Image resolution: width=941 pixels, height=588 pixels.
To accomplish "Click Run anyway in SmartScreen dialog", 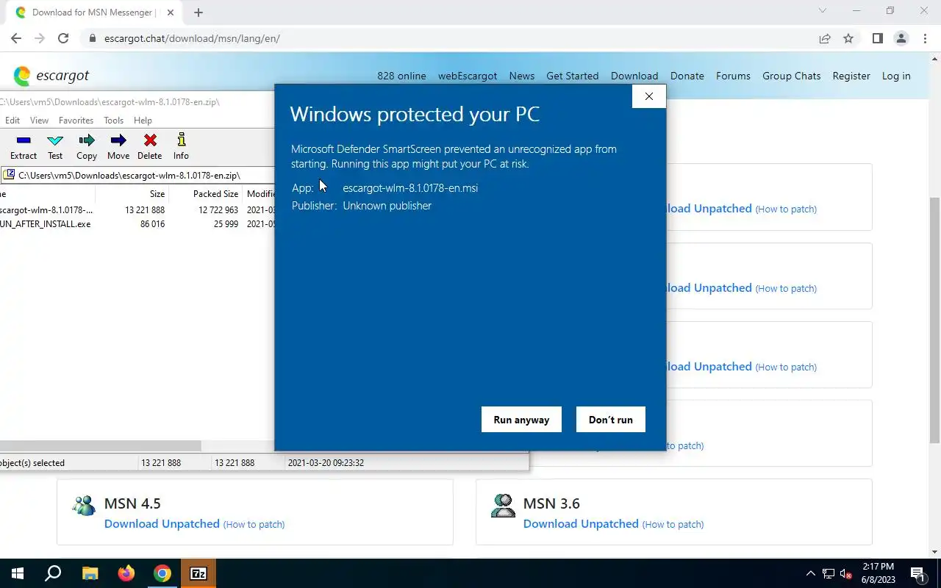I will [x=521, y=420].
